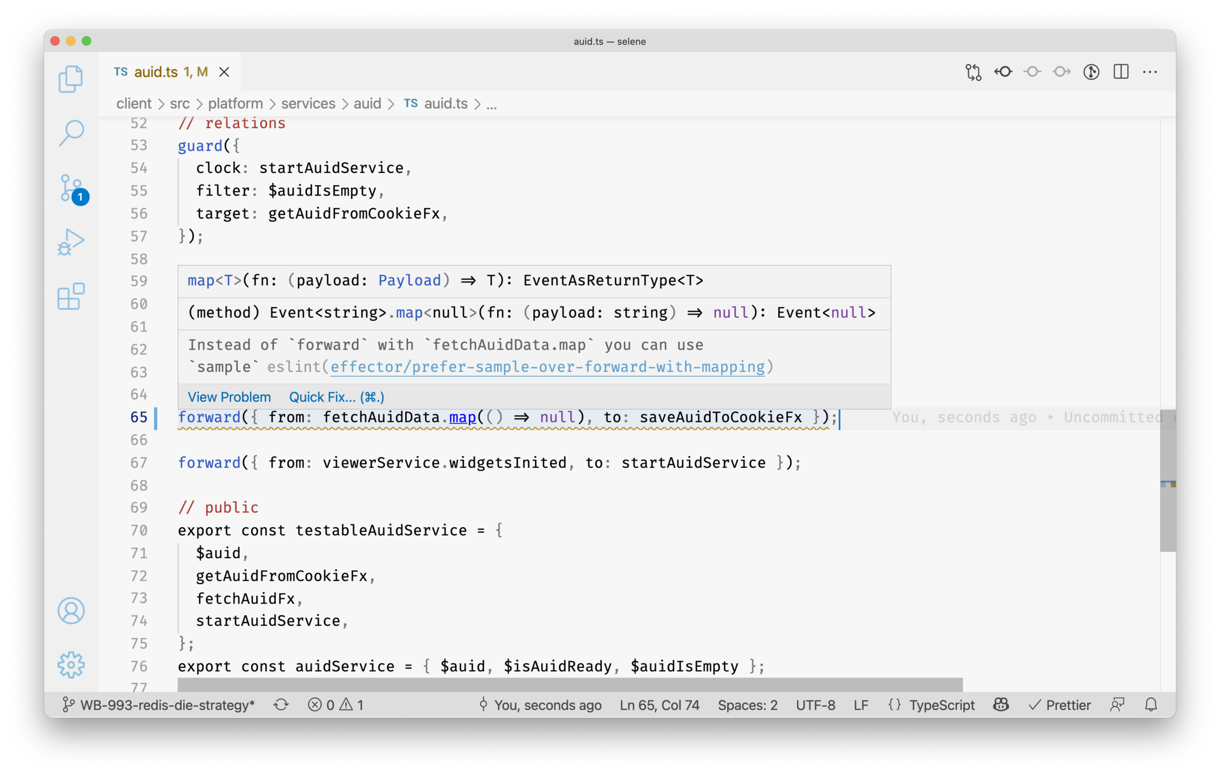The width and height of the screenshot is (1220, 776).
Task: Click 'services' in the breadcrumb path
Action: tap(308, 103)
